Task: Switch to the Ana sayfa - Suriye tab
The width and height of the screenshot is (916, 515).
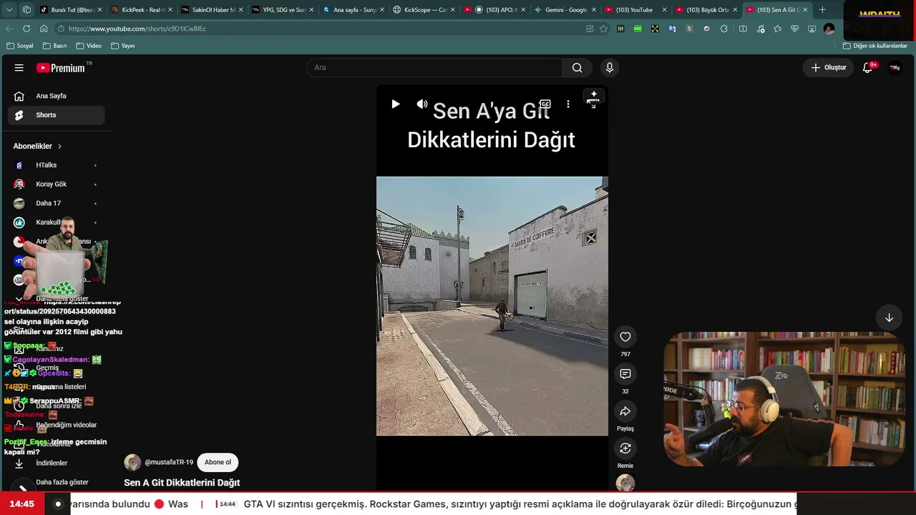Action: [354, 10]
